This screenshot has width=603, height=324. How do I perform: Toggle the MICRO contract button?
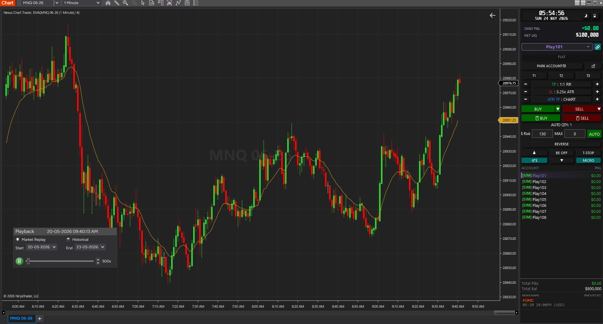588,160
